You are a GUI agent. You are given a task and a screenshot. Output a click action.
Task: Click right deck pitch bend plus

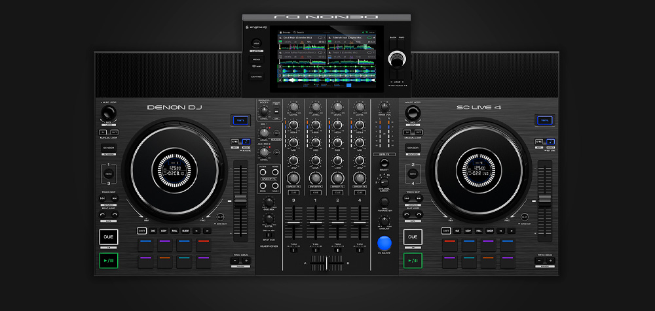550,261
